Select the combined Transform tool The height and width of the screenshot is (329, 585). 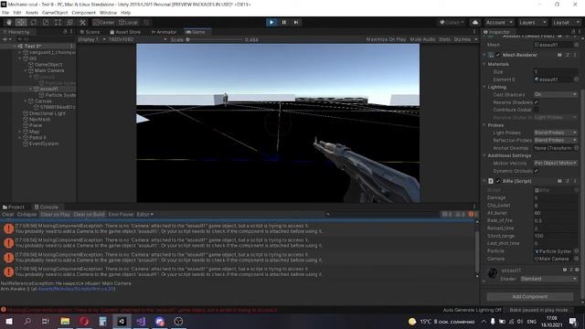click(x=70, y=22)
